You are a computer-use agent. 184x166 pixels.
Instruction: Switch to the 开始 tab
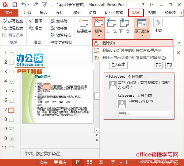click(x=27, y=13)
